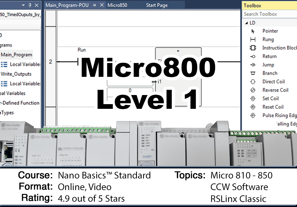297x207 pixels.
Task: Select the Branch element icon
Action: pyautogui.click(x=253, y=73)
